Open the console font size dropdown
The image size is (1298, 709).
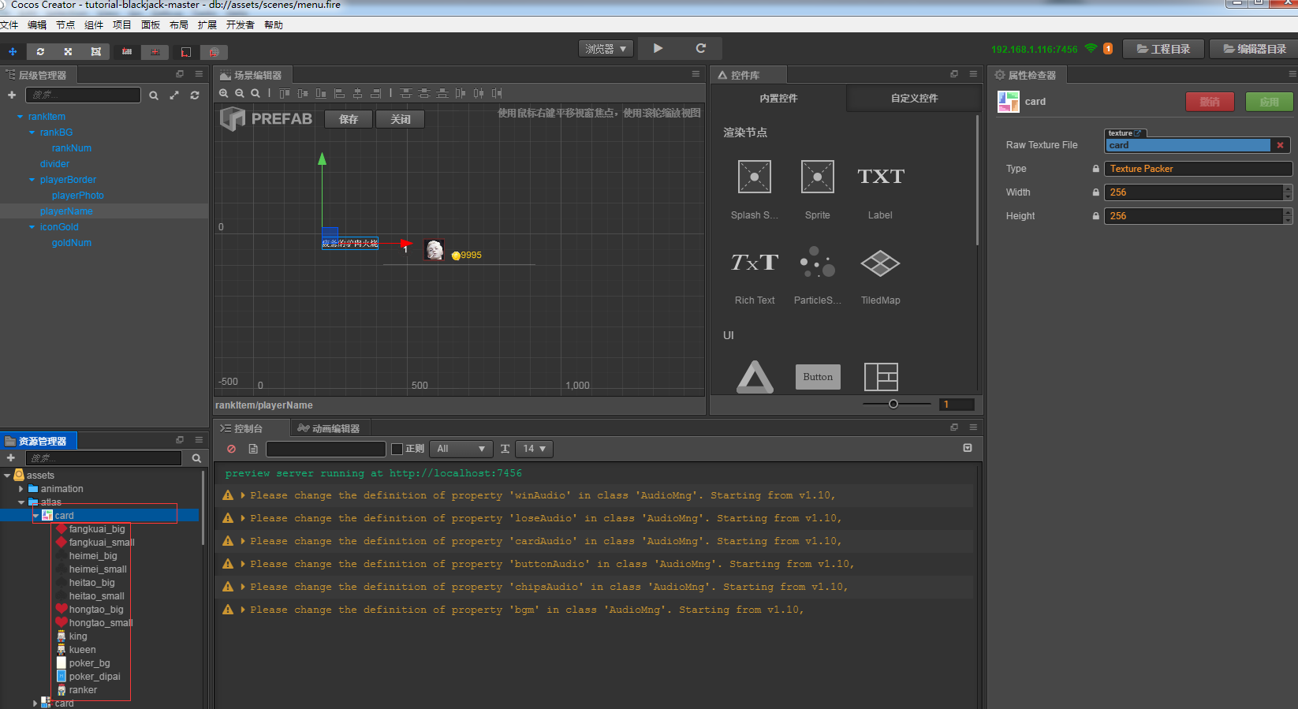coord(534,449)
